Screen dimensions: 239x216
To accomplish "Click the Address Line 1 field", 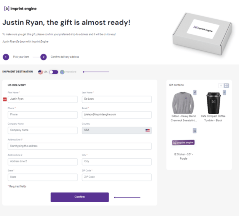I will (79, 146).
